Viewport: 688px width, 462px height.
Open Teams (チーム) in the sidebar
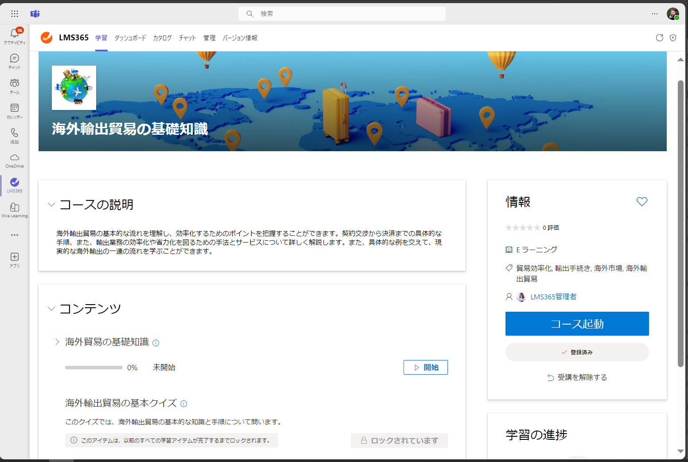click(x=15, y=86)
